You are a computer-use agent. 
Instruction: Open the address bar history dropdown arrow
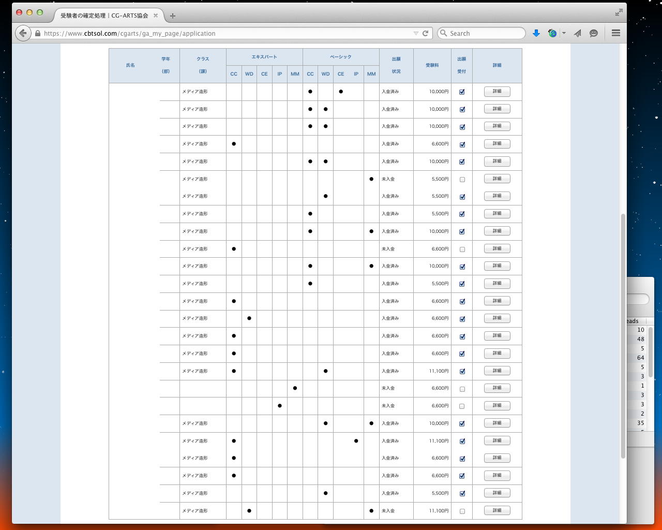416,33
